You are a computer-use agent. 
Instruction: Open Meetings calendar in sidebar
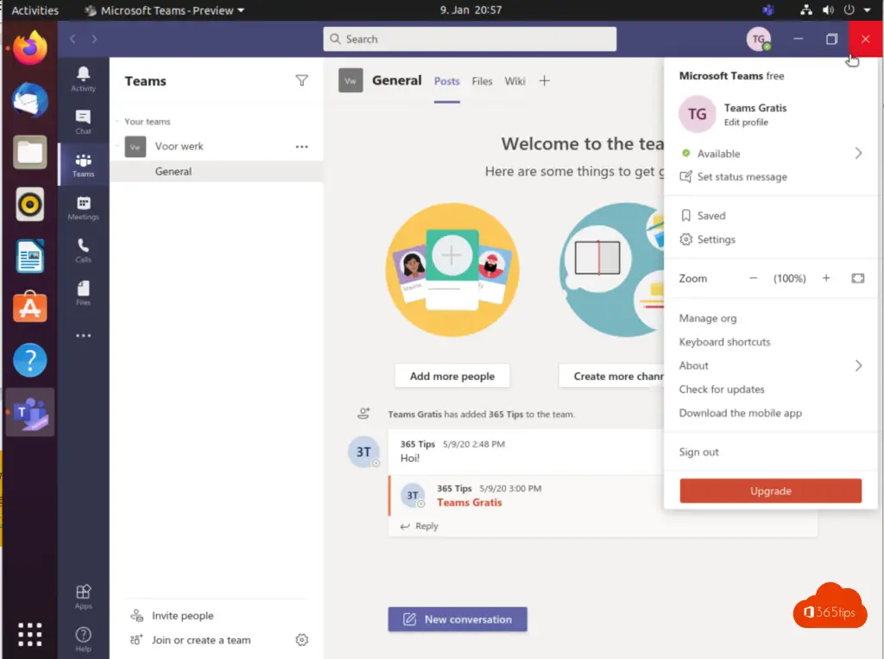(83, 207)
